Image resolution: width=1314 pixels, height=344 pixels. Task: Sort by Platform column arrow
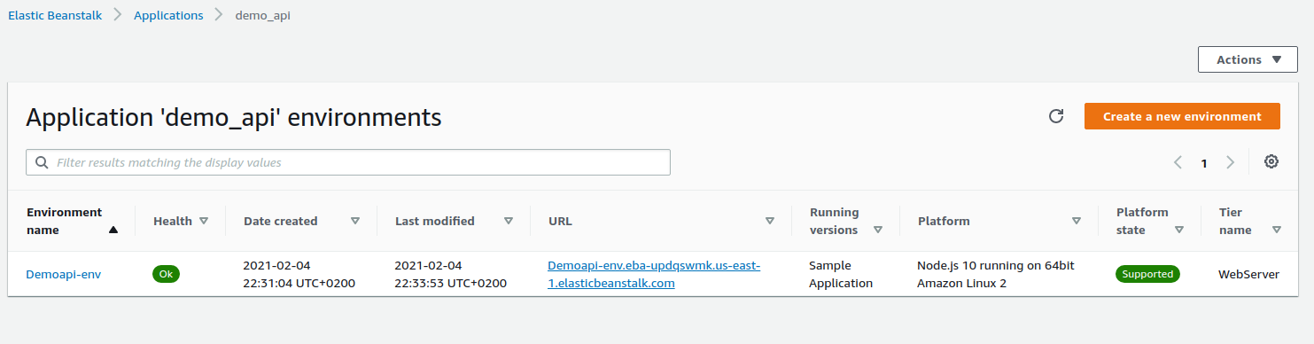pos(1077,221)
